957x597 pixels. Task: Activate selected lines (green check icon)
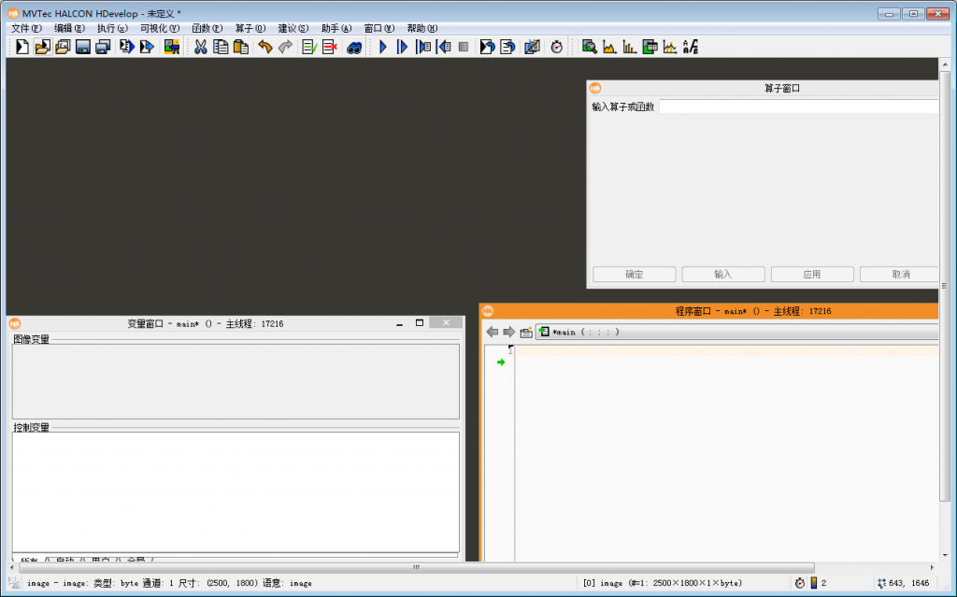tap(308, 47)
